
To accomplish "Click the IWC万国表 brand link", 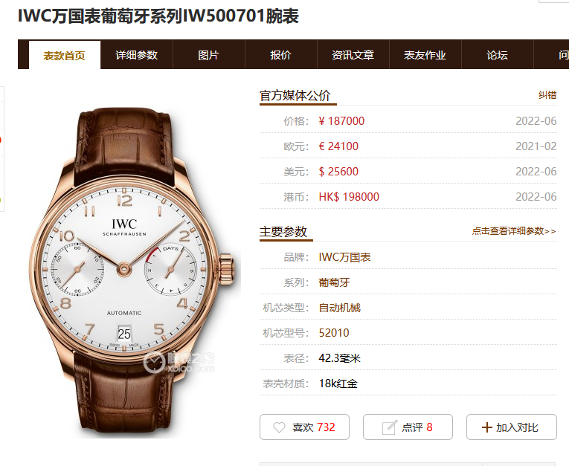I will click(x=344, y=257).
